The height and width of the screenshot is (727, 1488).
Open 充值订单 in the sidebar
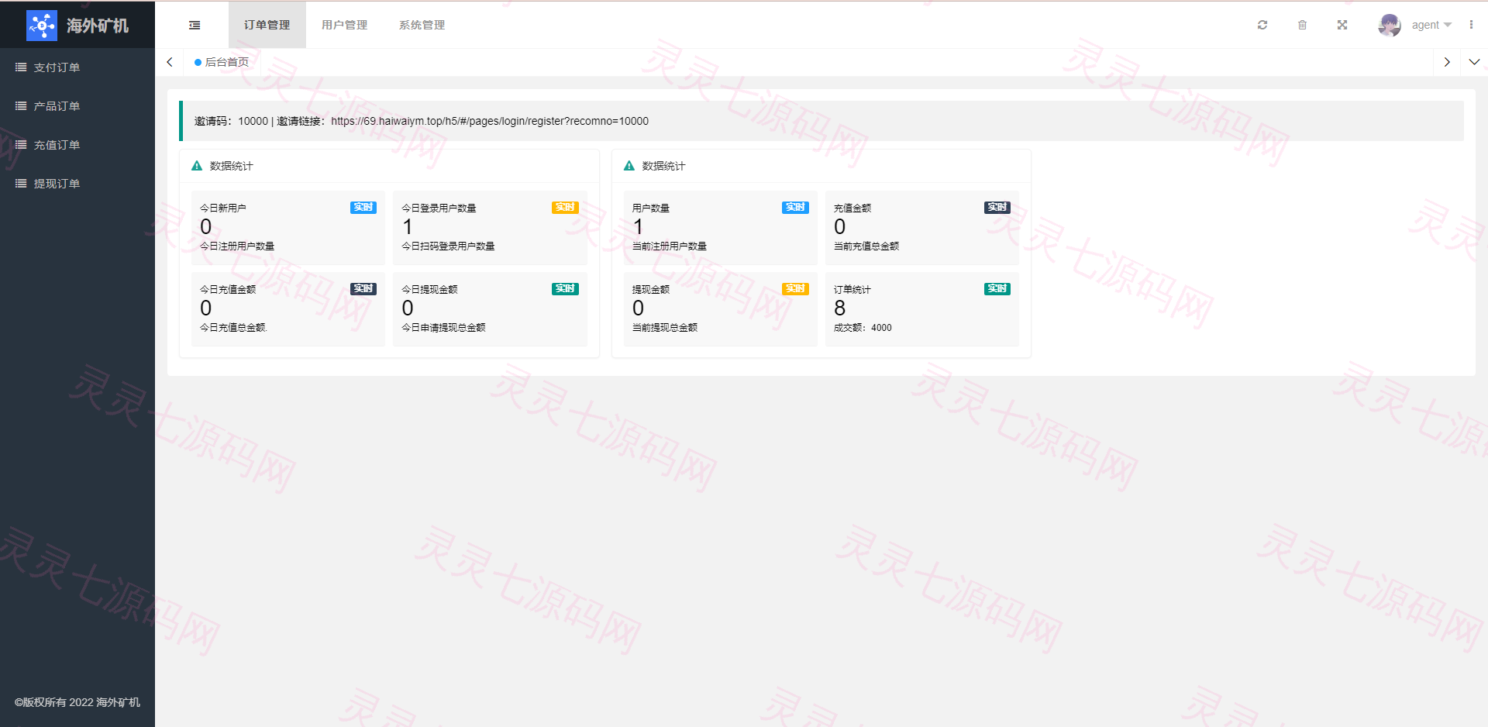click(x=77, y=145)
